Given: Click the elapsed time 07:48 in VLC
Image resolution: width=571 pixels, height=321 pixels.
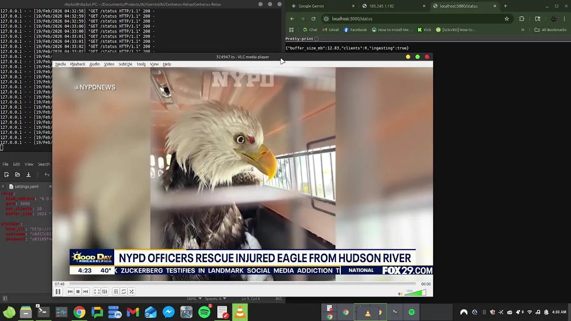Looking at the screenshot, I should click(x=59, y=284).
